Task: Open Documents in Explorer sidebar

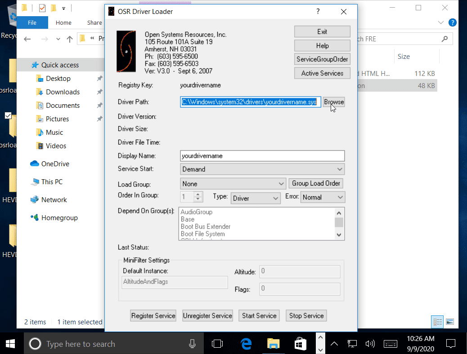Action: tap(63, 105)
